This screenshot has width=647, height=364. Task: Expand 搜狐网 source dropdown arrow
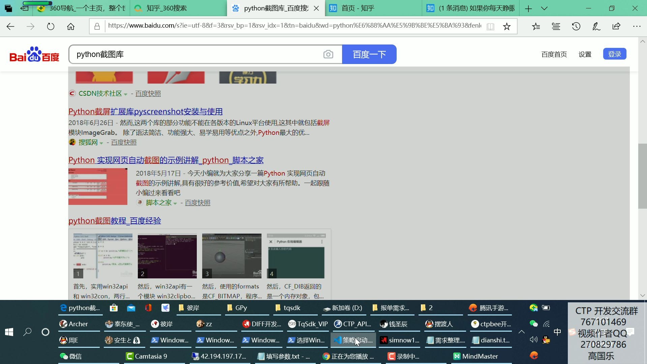coord(101,143)
